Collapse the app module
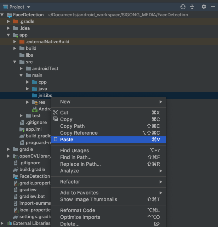 (8, 35)
